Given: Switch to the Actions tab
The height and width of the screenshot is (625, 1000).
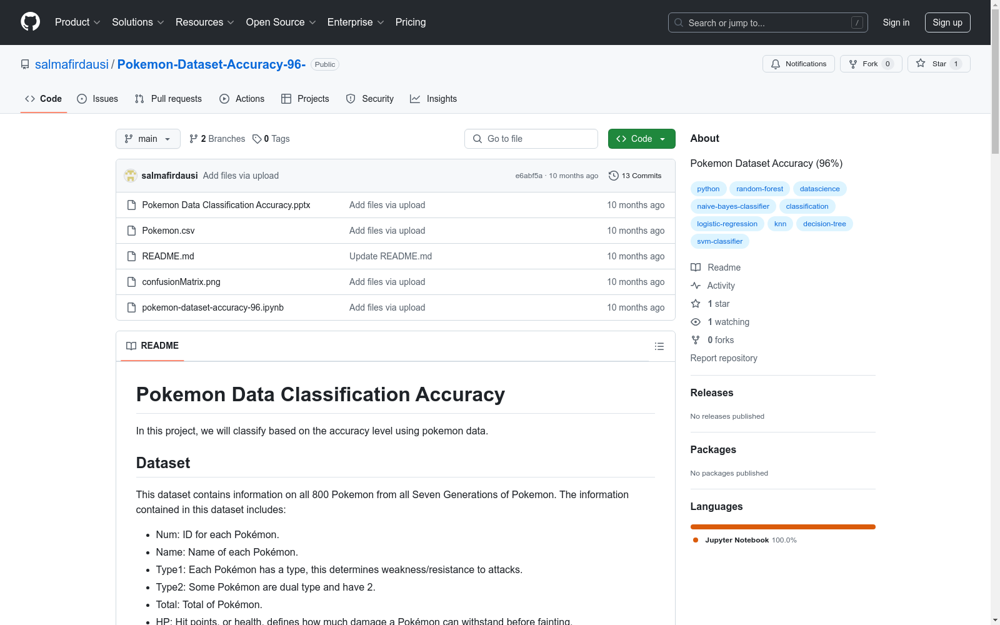Looking at the screenshot, I should pos(242,99).
